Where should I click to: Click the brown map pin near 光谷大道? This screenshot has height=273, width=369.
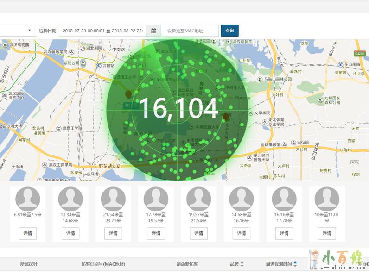pyautogui.click(x=226, y=116)
